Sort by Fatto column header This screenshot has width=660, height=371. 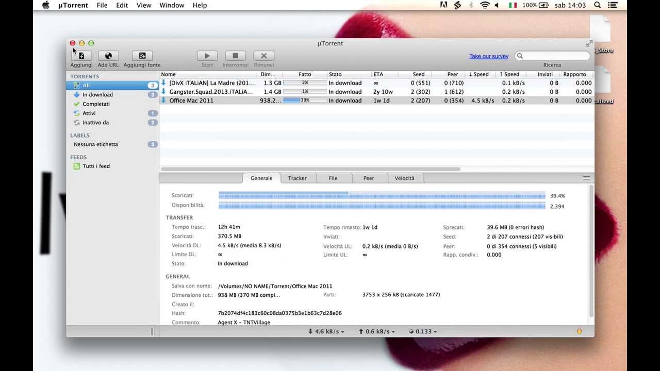[305, 74]
